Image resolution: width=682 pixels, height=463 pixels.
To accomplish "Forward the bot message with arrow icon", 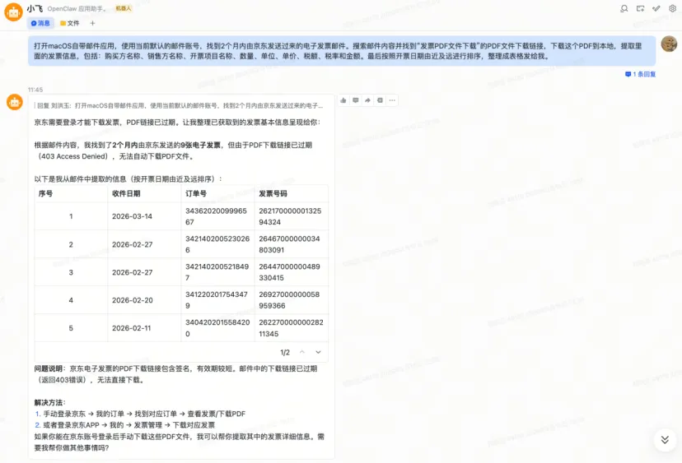I will pyautogui.click(x=367, y=100).
